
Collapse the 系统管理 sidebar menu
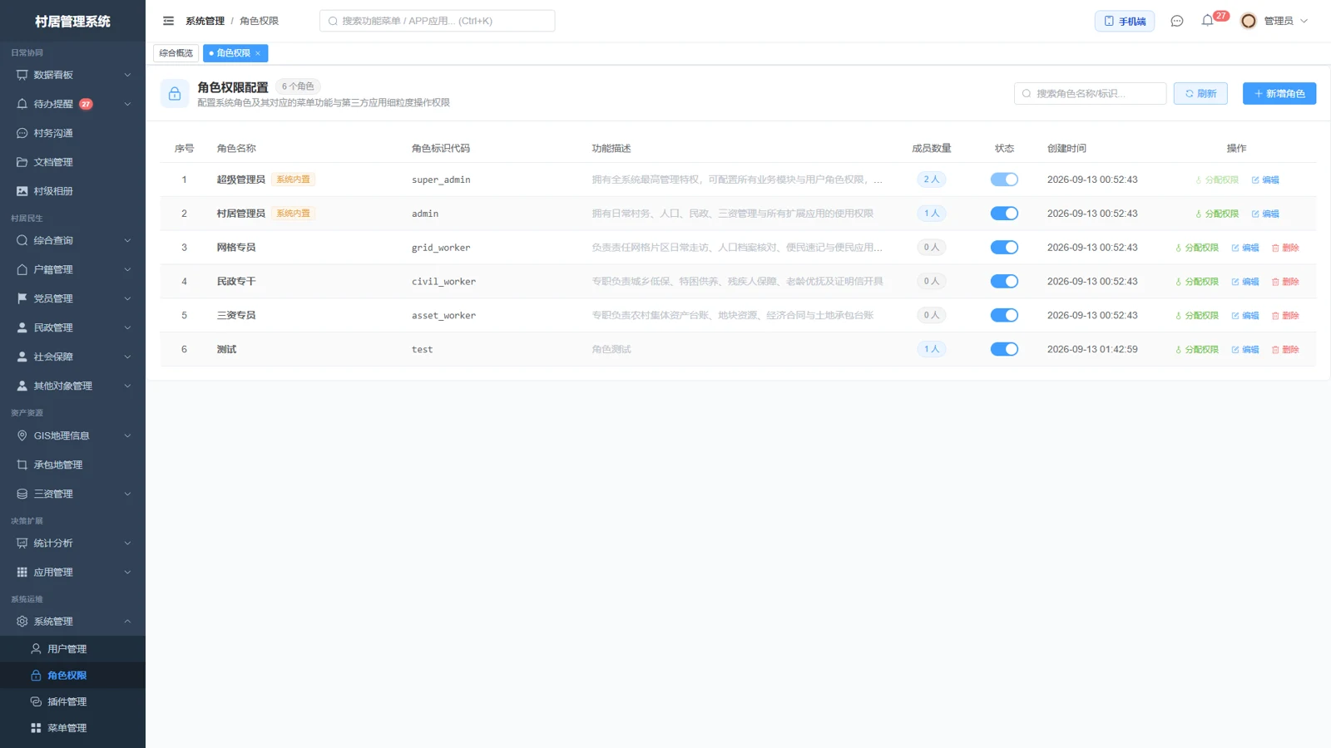73,622
